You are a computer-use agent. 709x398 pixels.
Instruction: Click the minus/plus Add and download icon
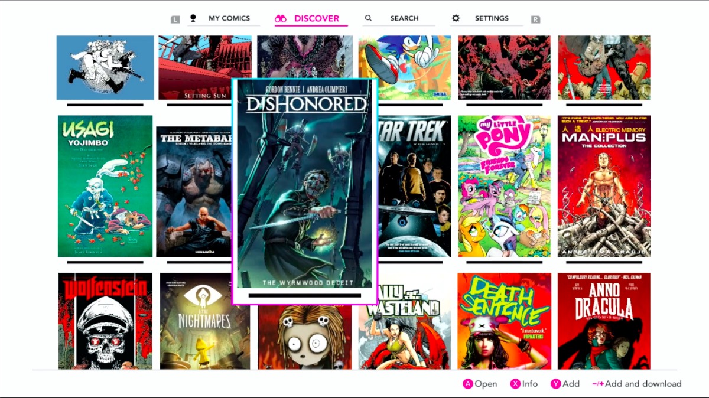pos(597,384)
